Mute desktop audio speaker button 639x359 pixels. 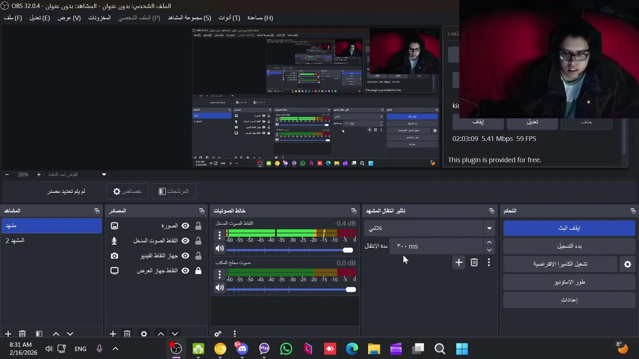pyautogui.click(x=220, y=288)
